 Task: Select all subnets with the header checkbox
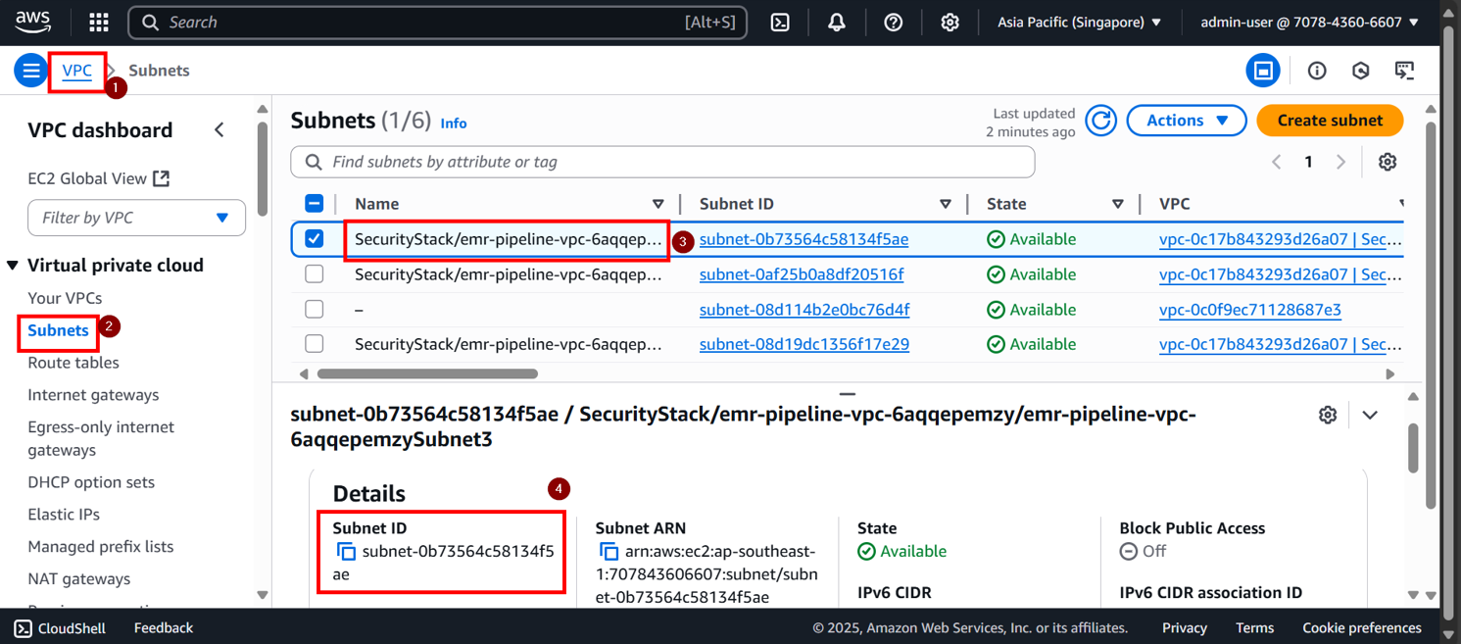(x=315, y=203)
